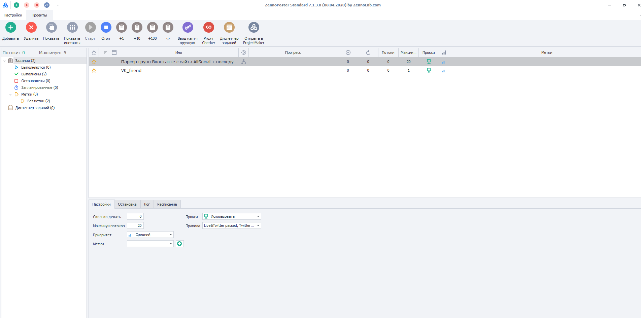The image size is (641, 318).
Task: Click the blue Стоп toolbar icon
Action: [x=106, y=27]
